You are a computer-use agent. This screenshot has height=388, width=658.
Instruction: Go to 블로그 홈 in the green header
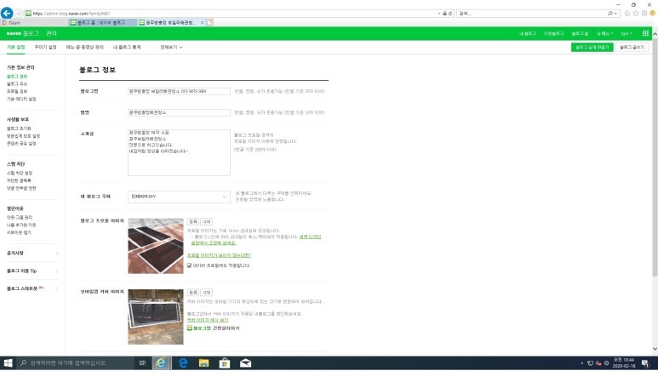point(580,33)
